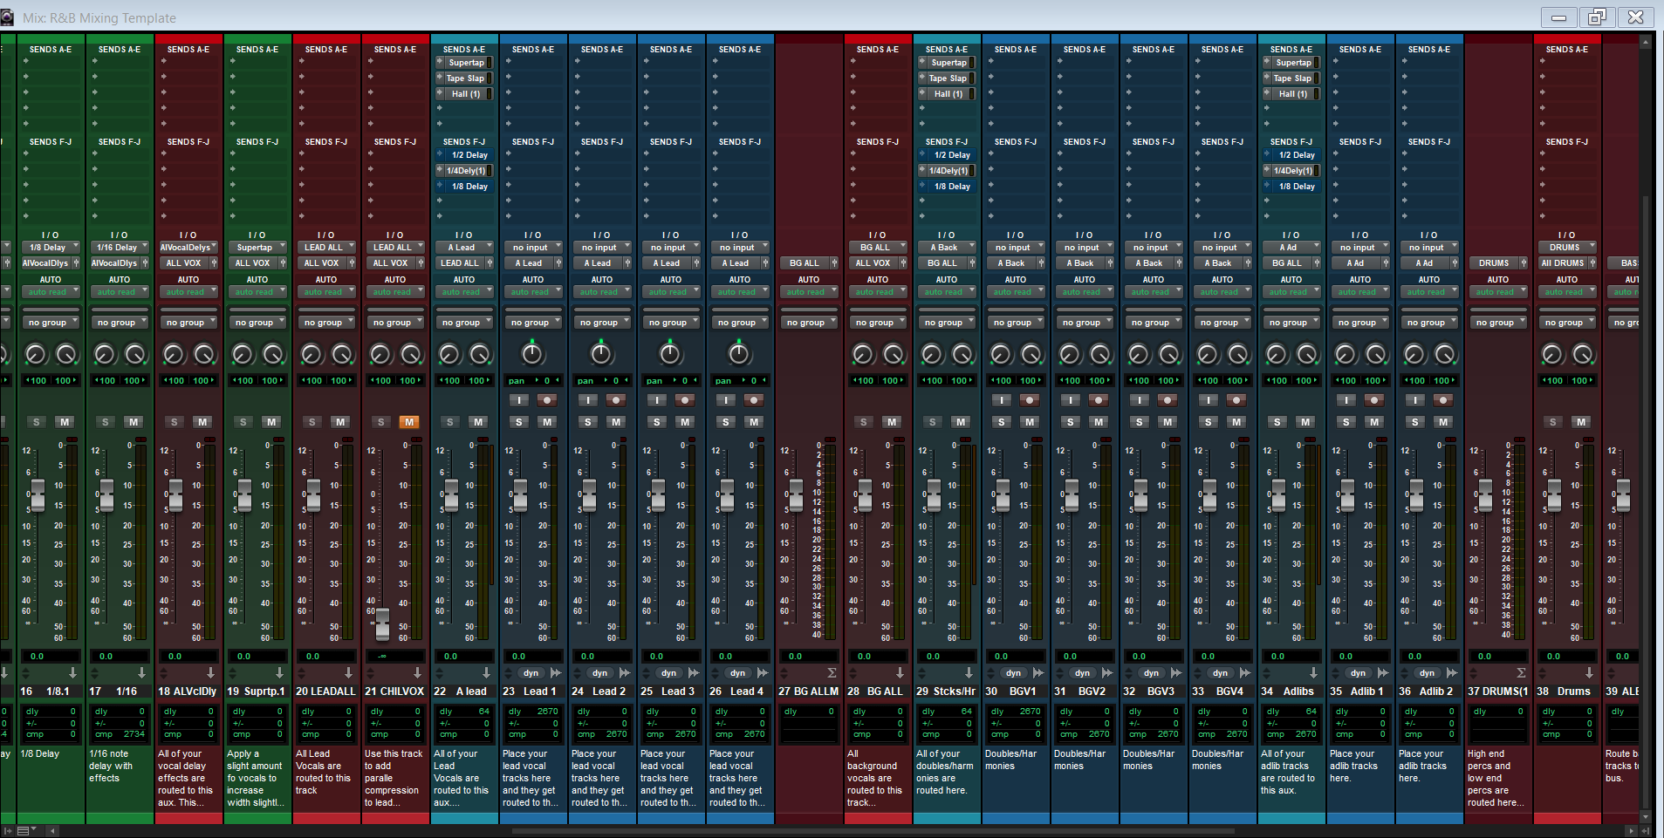Click the fast-forward arrows icon on Lead 4
Screen dimensions: 1664x838
pyautogui.click(x=762, y=673)
